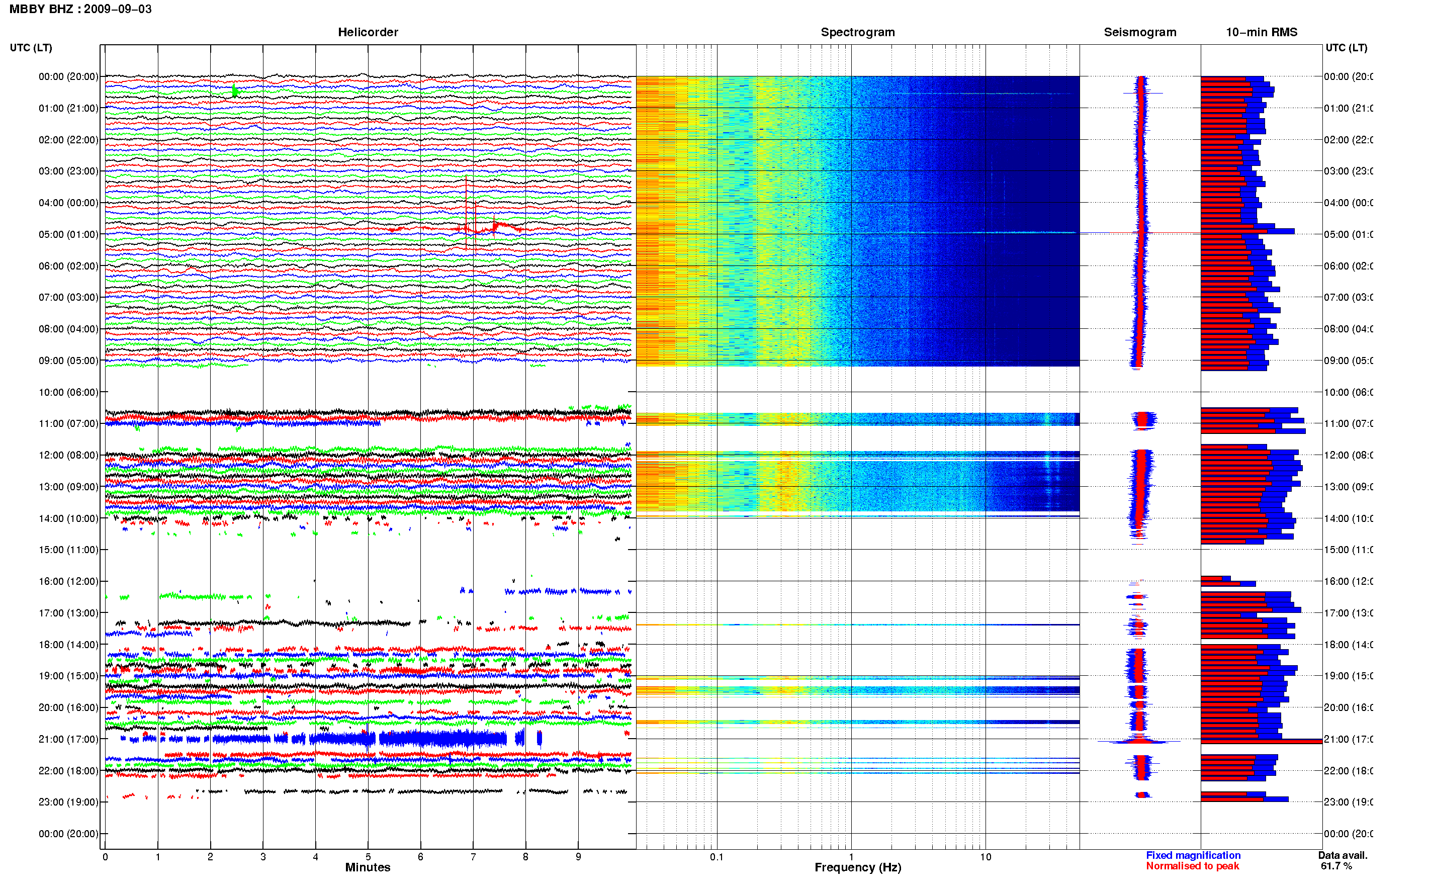Click the 19:00 (15:00) helicorder time label
Viewport: 1430px width, 894px height.
68,676
